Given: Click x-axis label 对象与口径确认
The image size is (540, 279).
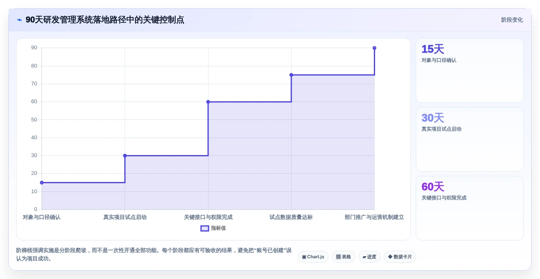Looking at the screenshot, I should [42, 217].
